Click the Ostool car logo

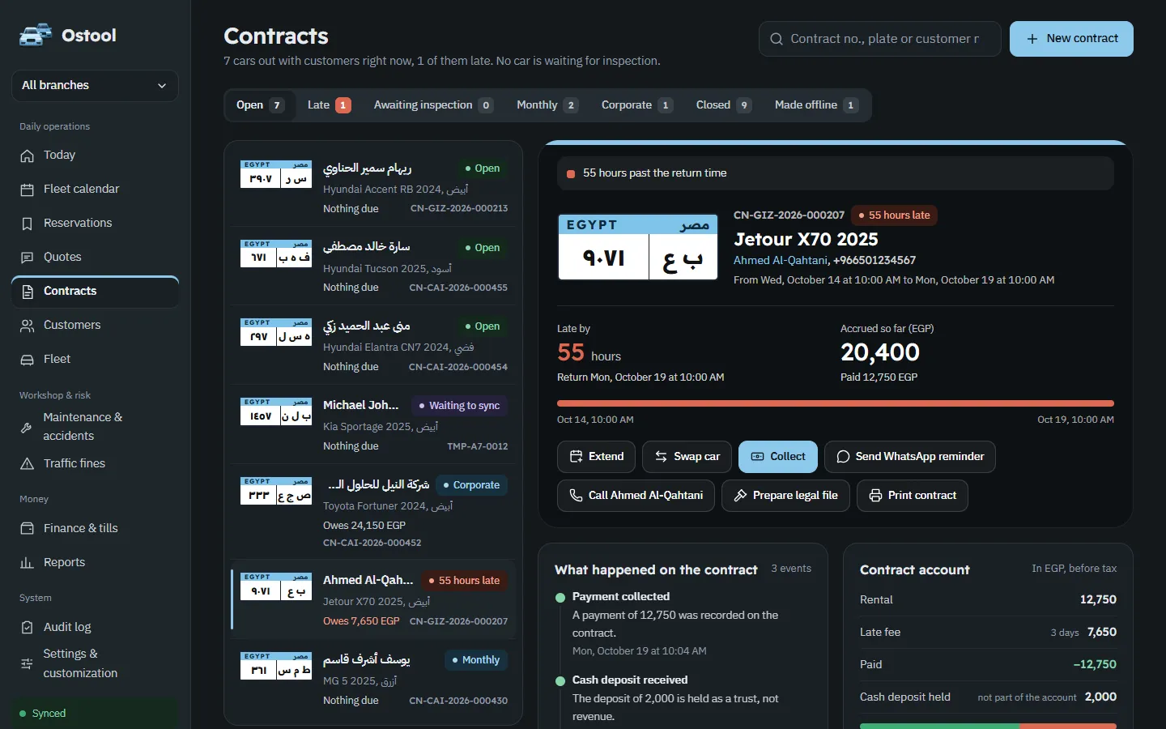coord(36,35)
